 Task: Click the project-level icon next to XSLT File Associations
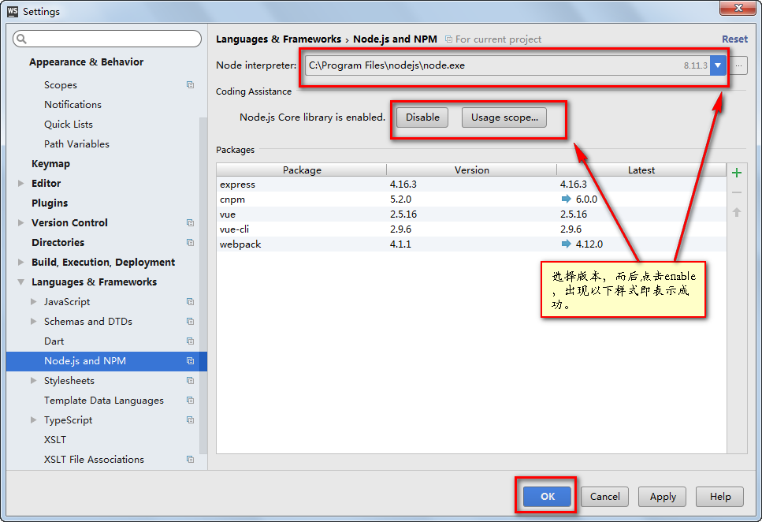pyautogui.click(x=190, y=459)
